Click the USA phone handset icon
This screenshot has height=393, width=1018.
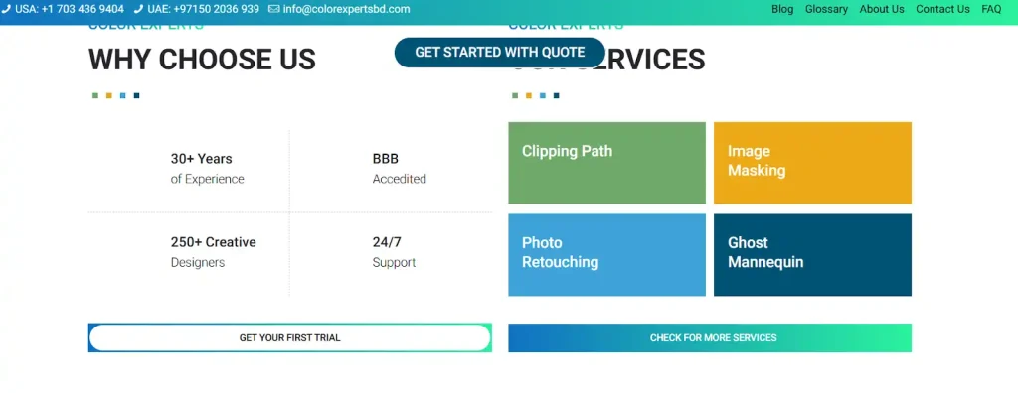coord(7,9)
